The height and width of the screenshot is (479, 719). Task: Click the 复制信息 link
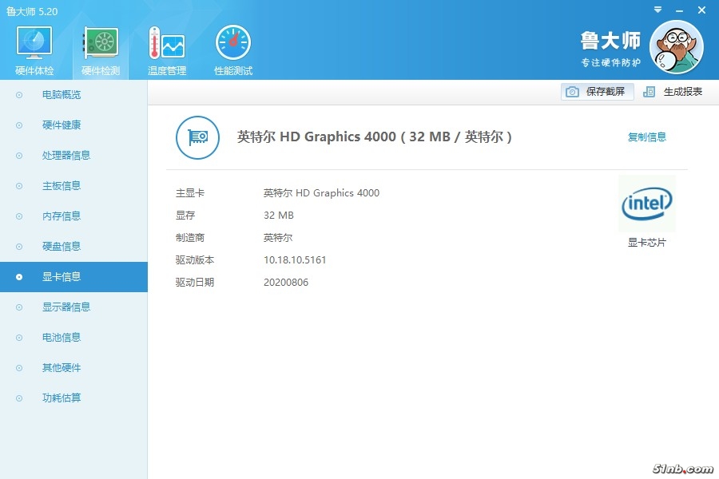(646, 137)
